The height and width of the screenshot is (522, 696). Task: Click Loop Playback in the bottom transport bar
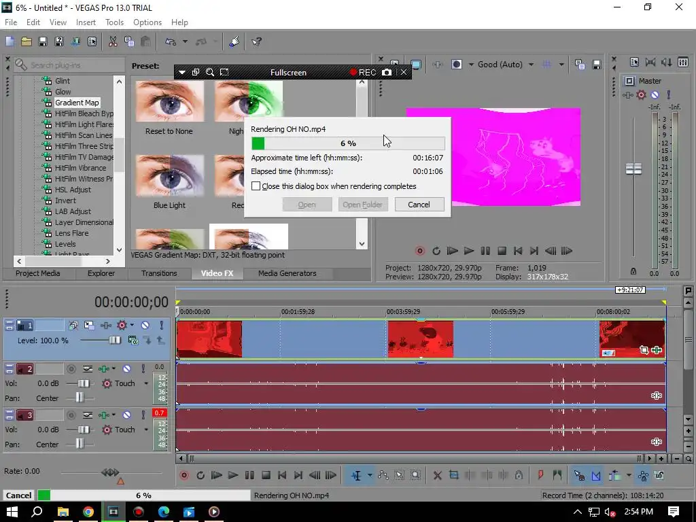(x=201, y=475)
